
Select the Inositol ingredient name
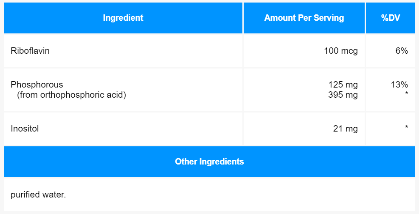coord(25,129)
